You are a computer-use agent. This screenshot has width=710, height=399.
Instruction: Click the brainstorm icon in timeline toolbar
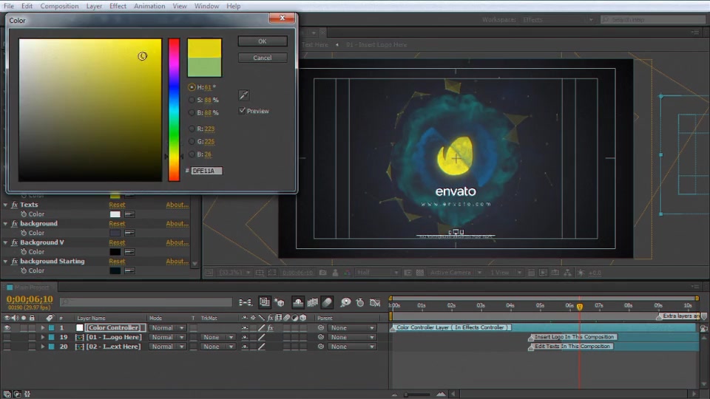point(345,302)
